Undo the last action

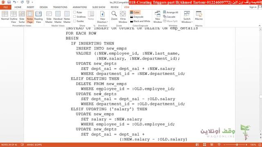coord(15,2)
